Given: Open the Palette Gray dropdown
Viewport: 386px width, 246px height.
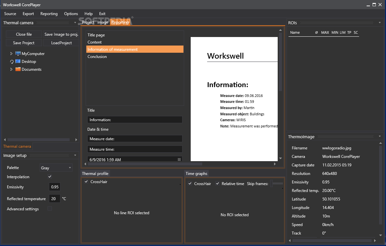Looking at the screenshot, I should (56, 168).
